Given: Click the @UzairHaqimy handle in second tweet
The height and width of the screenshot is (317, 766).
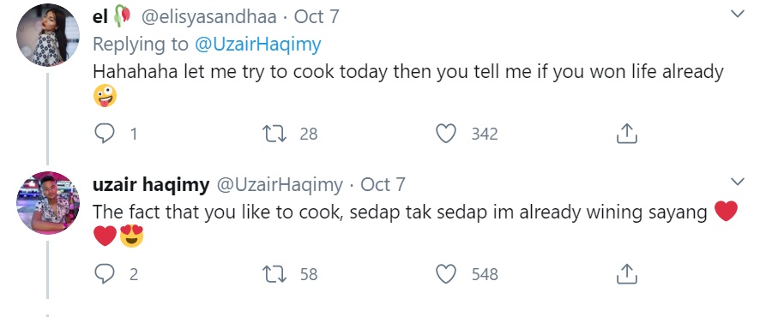Looking at the screenshot, I should click(x=280, y=185).
